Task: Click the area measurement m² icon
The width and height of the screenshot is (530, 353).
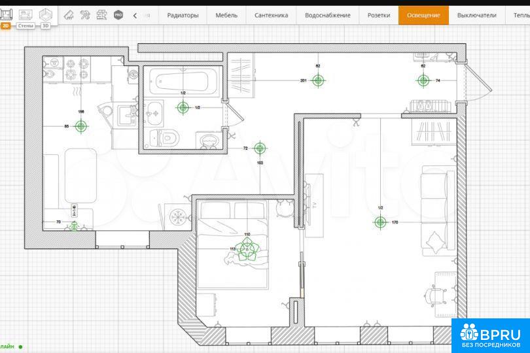Action: point(69,14)
